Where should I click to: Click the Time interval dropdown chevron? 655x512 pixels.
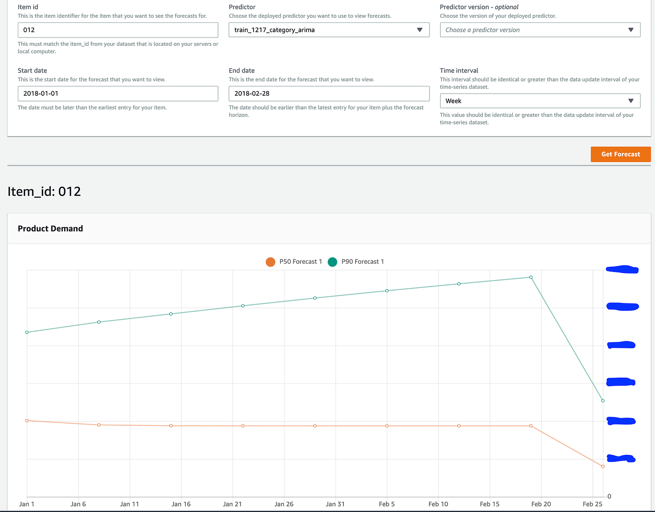click(x=631, y=101)
